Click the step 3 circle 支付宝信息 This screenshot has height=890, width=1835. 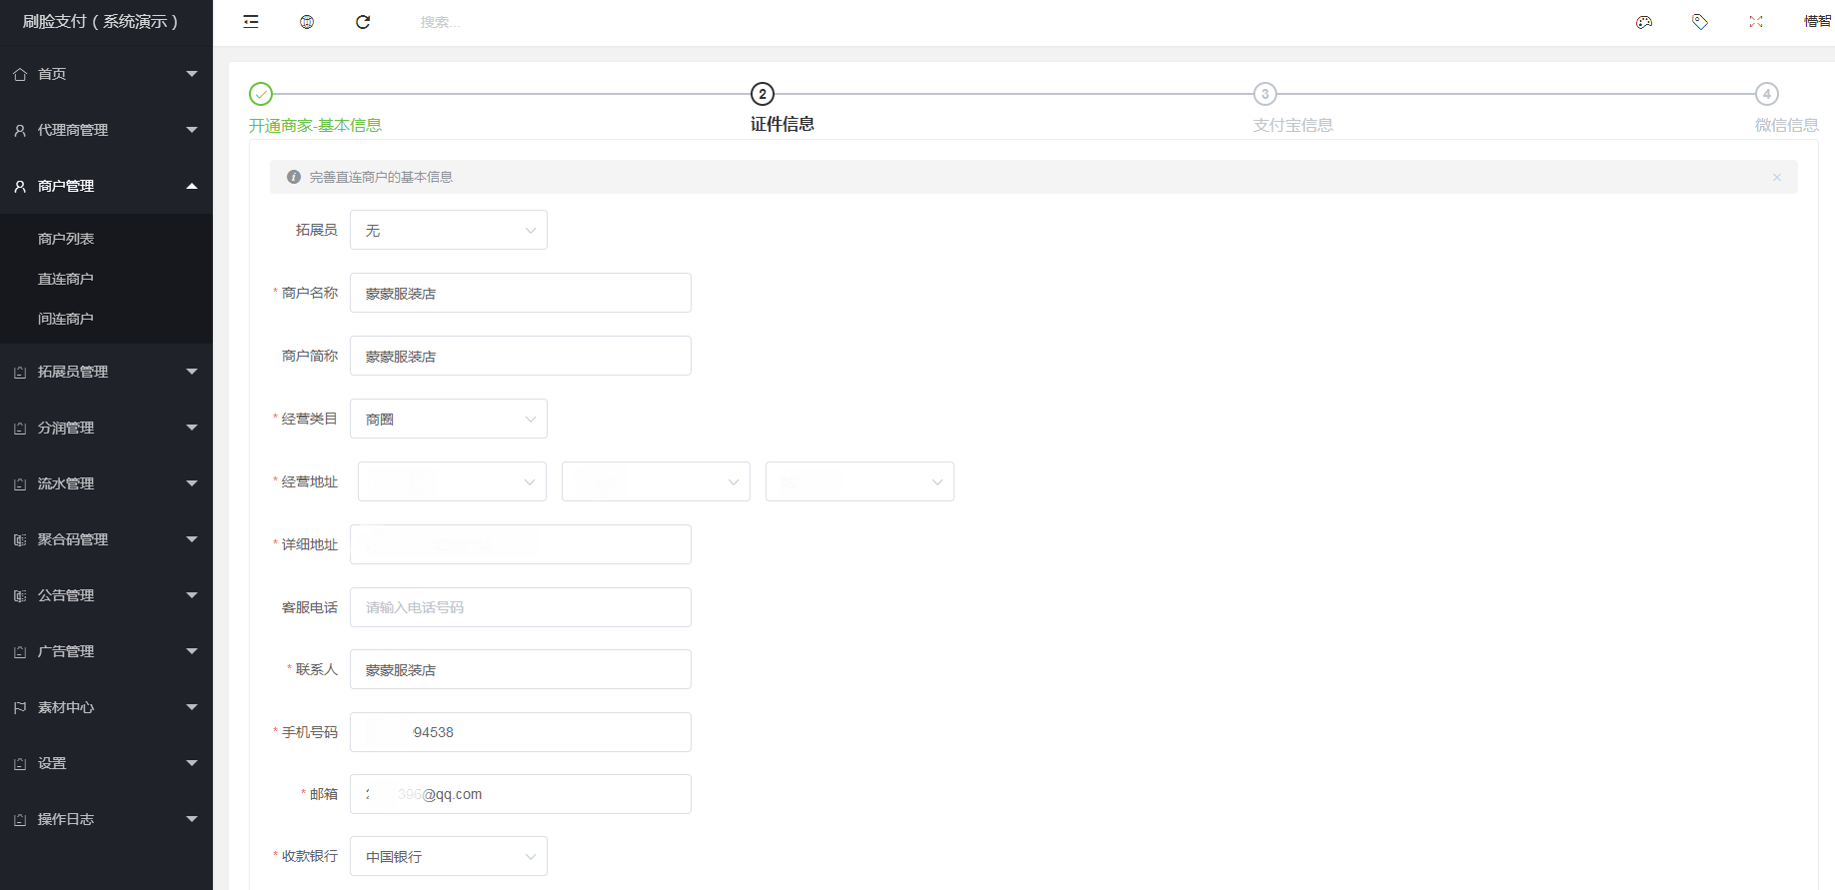click(x=1265, y=94)
